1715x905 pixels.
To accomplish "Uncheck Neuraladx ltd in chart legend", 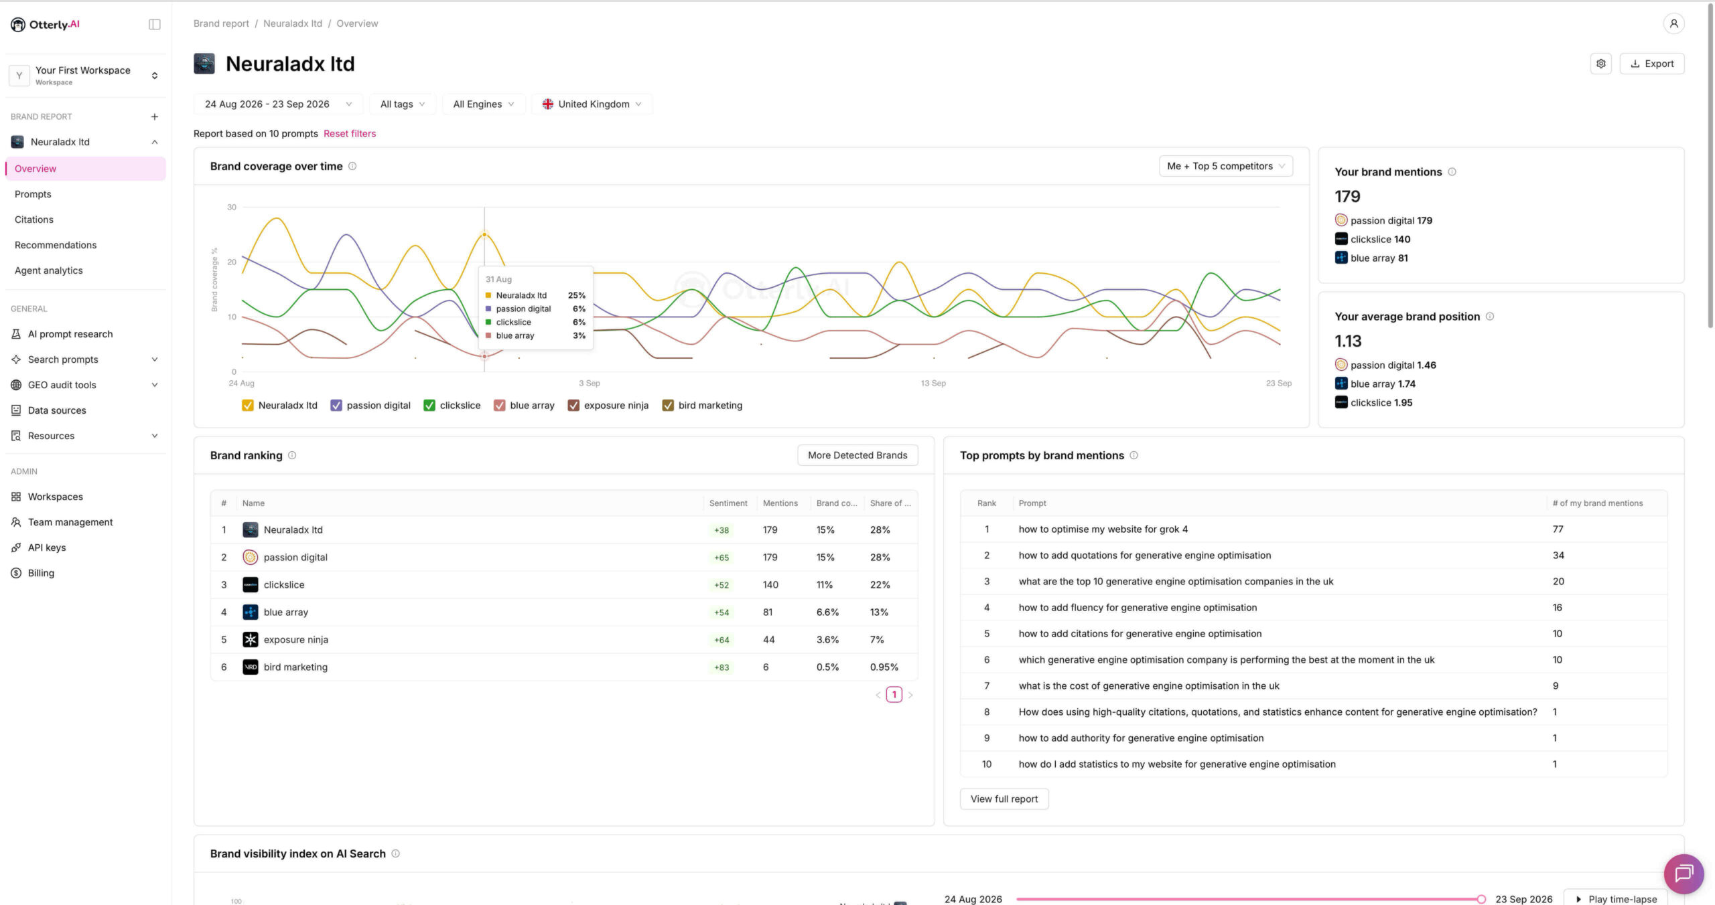I will 248,405.
